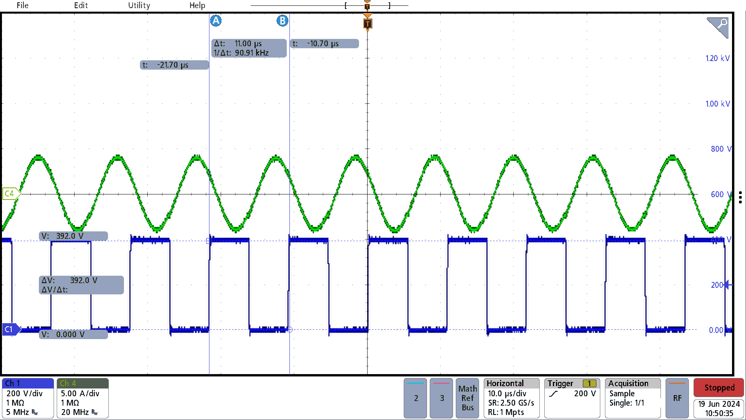Click the 1.00 kV scale label

(718, 104)
